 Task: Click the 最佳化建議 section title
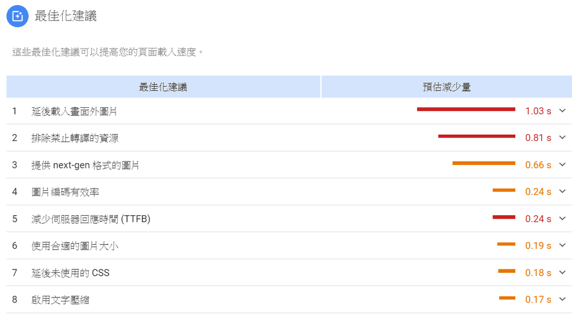pos(66,16)
